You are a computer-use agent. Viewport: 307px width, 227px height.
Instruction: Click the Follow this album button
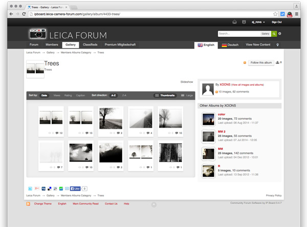(x=260, y=62)
